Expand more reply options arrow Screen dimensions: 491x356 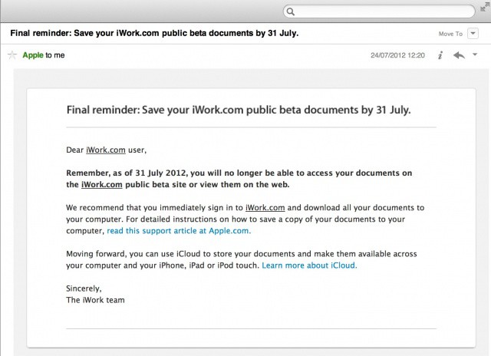(475, 55)
